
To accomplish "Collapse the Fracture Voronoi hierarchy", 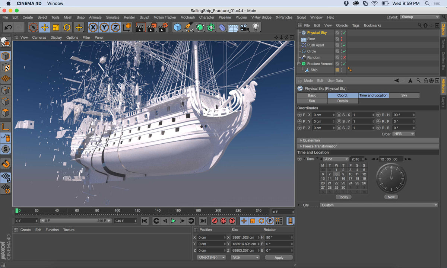I will coord(298,63).
